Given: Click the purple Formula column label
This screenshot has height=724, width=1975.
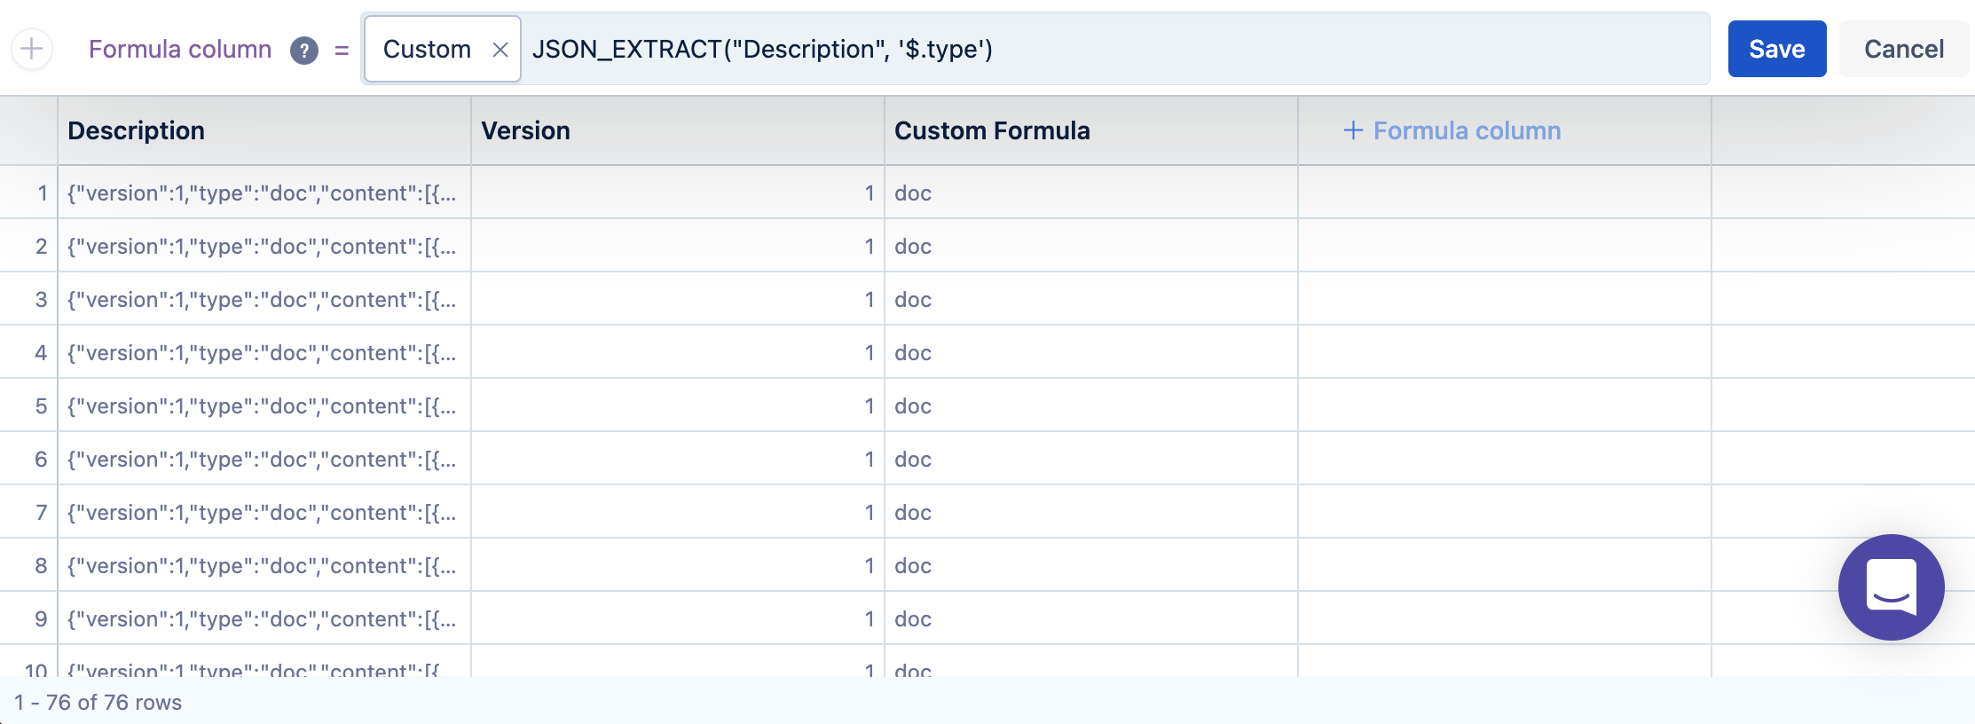Looking at the screenshot, I should click(x=180, y=50).
